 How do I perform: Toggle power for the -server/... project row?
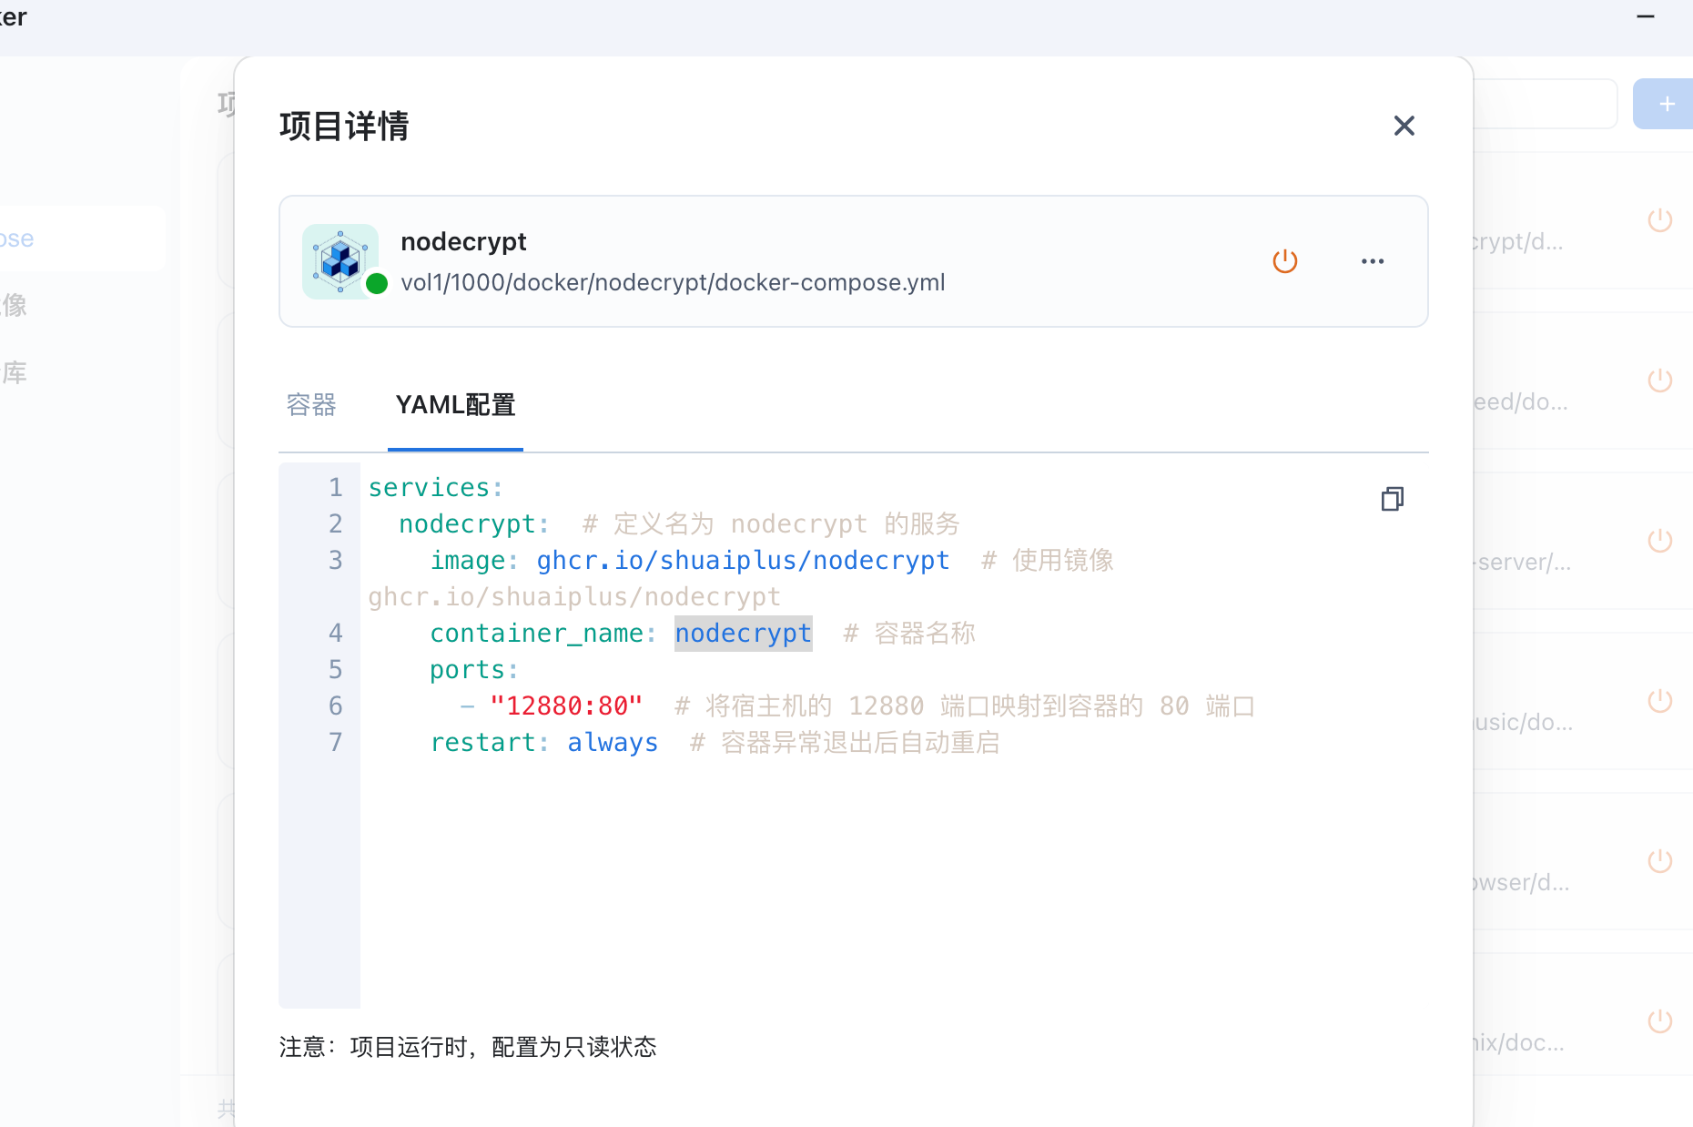(1659, 541)
